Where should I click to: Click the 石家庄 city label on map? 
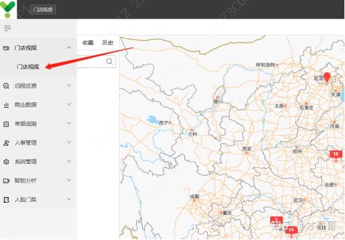[306, 108]
